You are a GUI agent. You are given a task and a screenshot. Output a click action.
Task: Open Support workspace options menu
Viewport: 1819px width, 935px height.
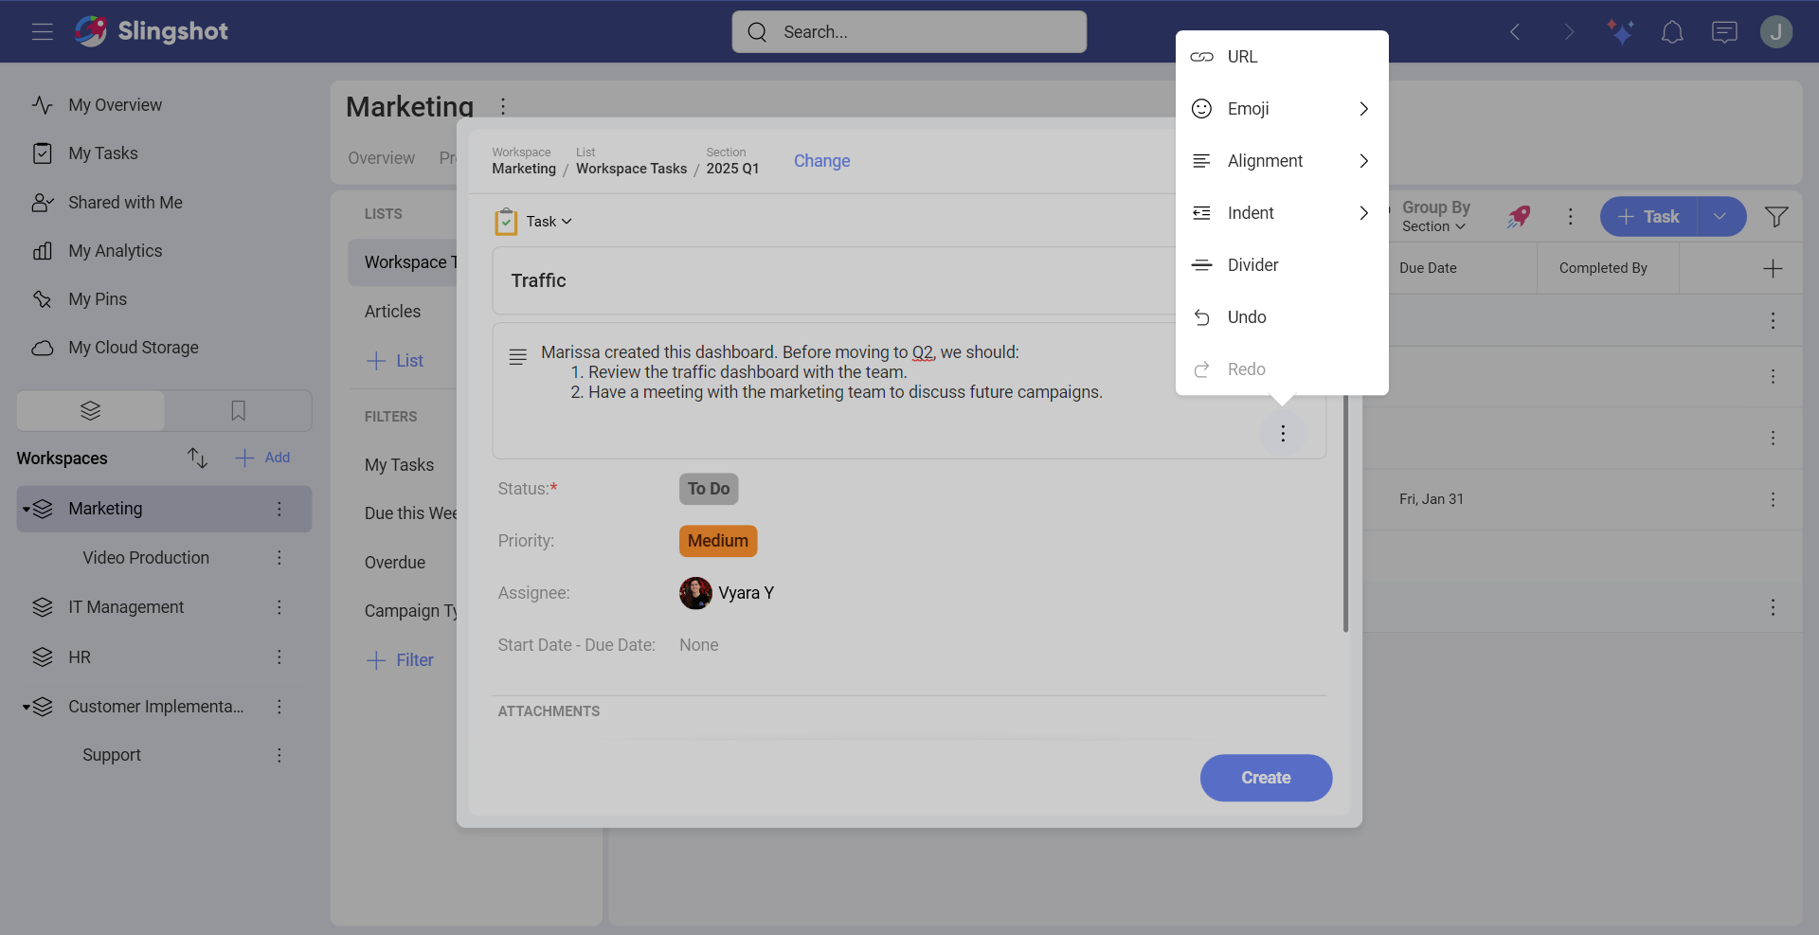279,755
